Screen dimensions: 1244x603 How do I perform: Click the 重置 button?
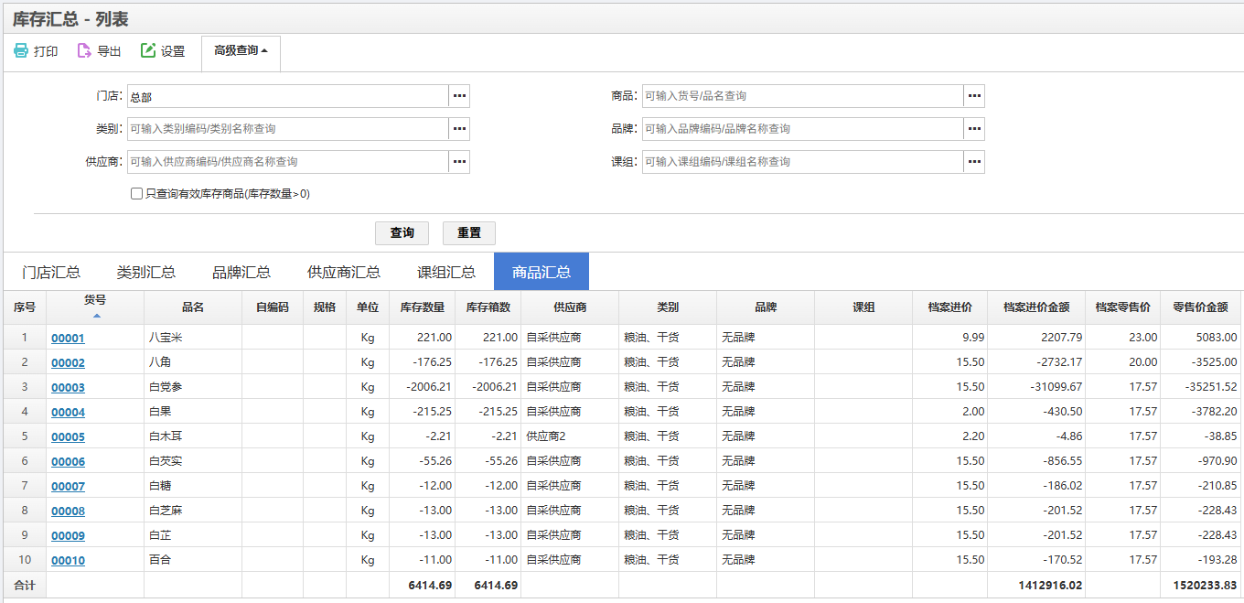(x=469, y=233)
